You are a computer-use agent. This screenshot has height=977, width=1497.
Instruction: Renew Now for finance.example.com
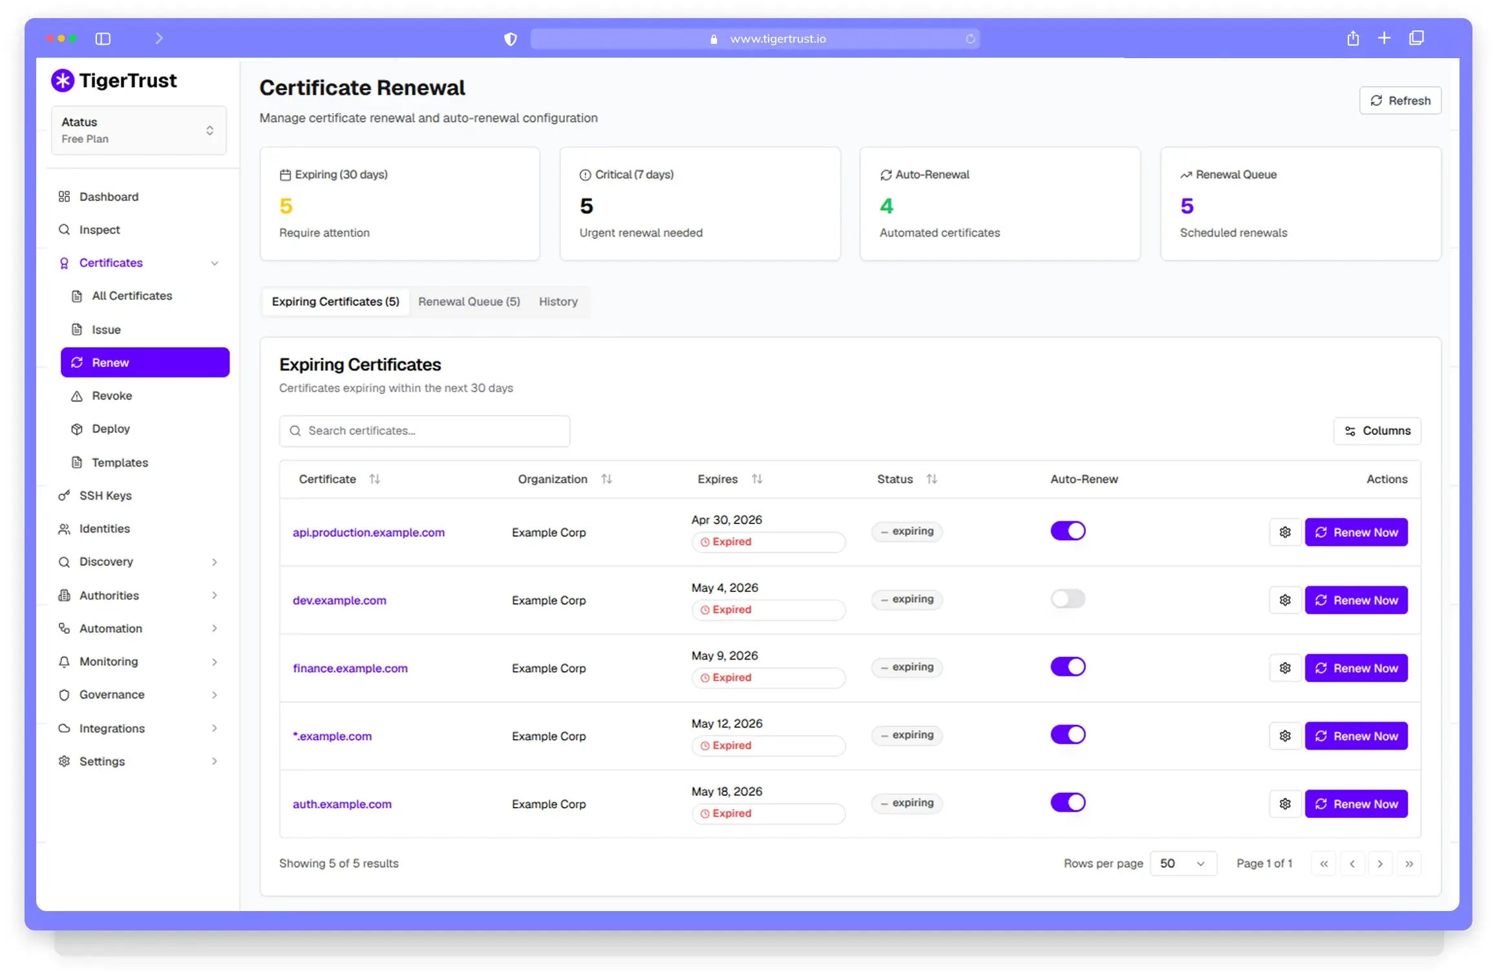(1356, 667)
